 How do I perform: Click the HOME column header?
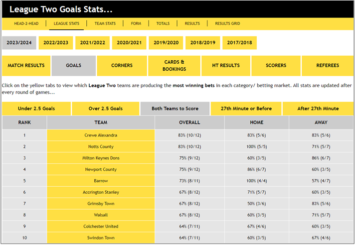click(x=256, y=122)
